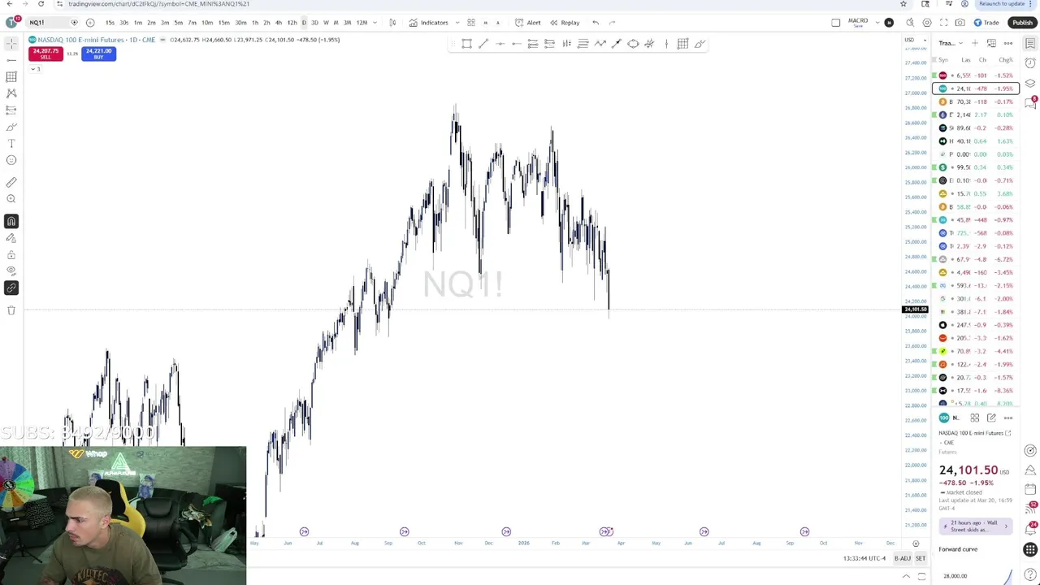Toggle the B-ADJ back-adjust setting
Screen dimensions: 1040x585
tap(903, 558)
